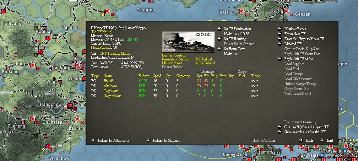Click the Capacity column header
The image size is (358, 161).
pos(183,76)
